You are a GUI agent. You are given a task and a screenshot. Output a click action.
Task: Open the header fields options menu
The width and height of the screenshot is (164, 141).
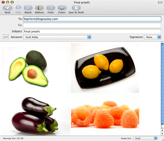tap(6, 37)
